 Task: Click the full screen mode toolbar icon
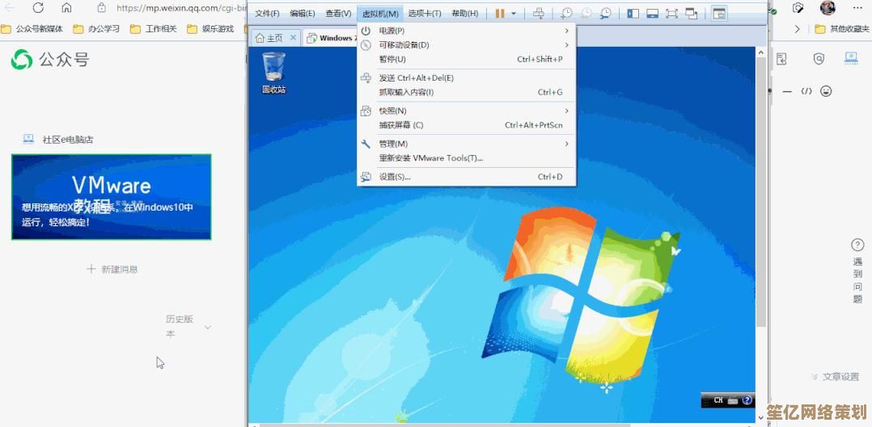(x=671, y=14)
